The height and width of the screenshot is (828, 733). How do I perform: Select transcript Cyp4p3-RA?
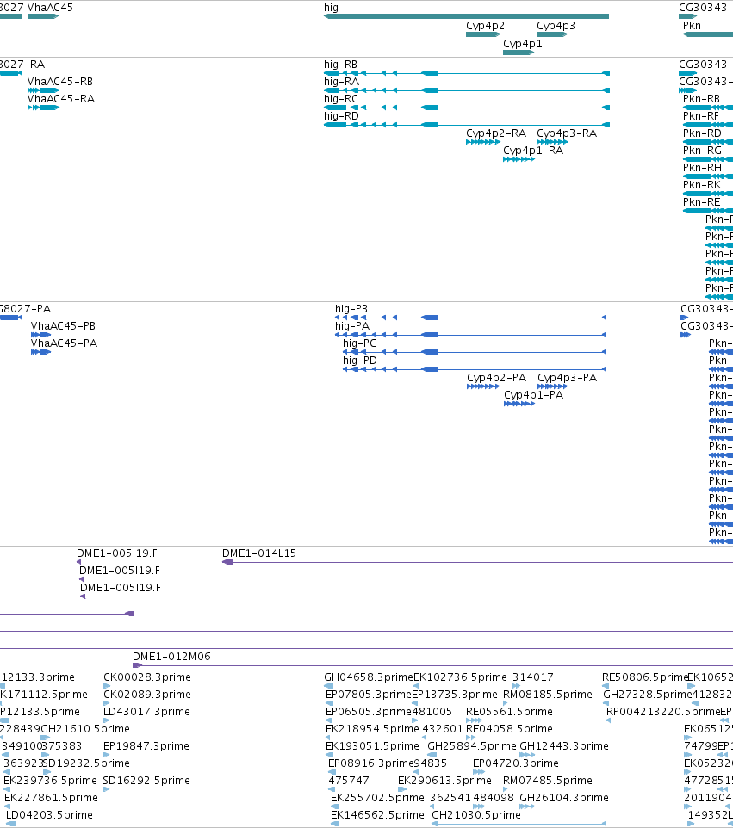click(x=552, y=142)
